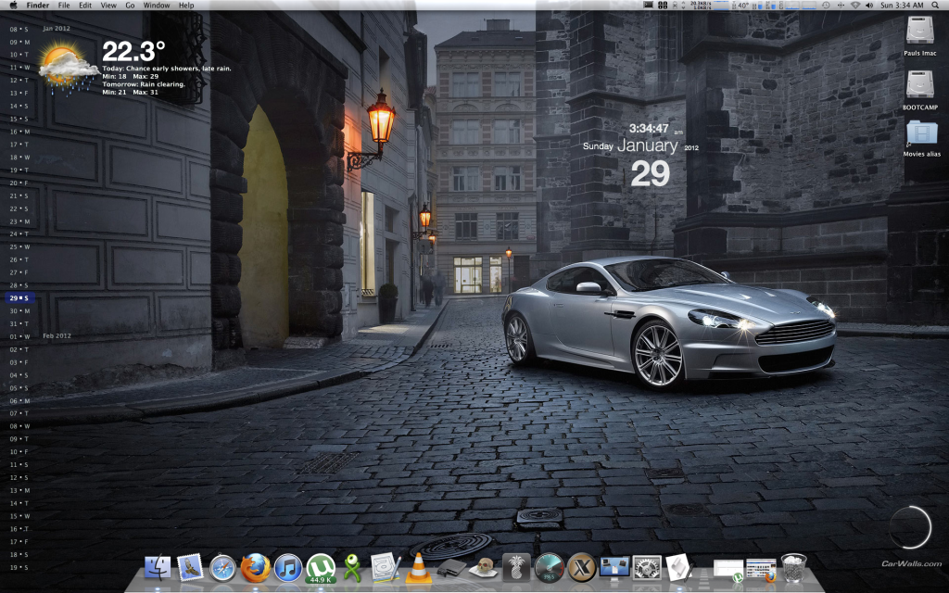This screenshot has height=593, width=949.
Task: Select the Pauls Imac drive icon
Action: [920, 32]
